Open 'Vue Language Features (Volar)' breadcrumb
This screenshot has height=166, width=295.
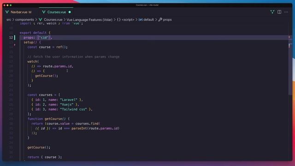tap(89, 19)
